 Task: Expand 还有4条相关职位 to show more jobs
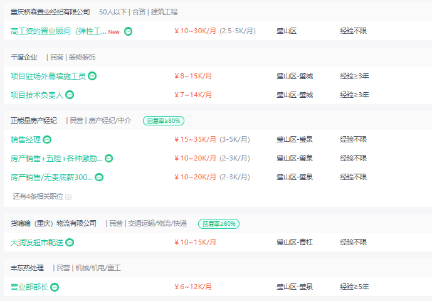pos(38,196)
